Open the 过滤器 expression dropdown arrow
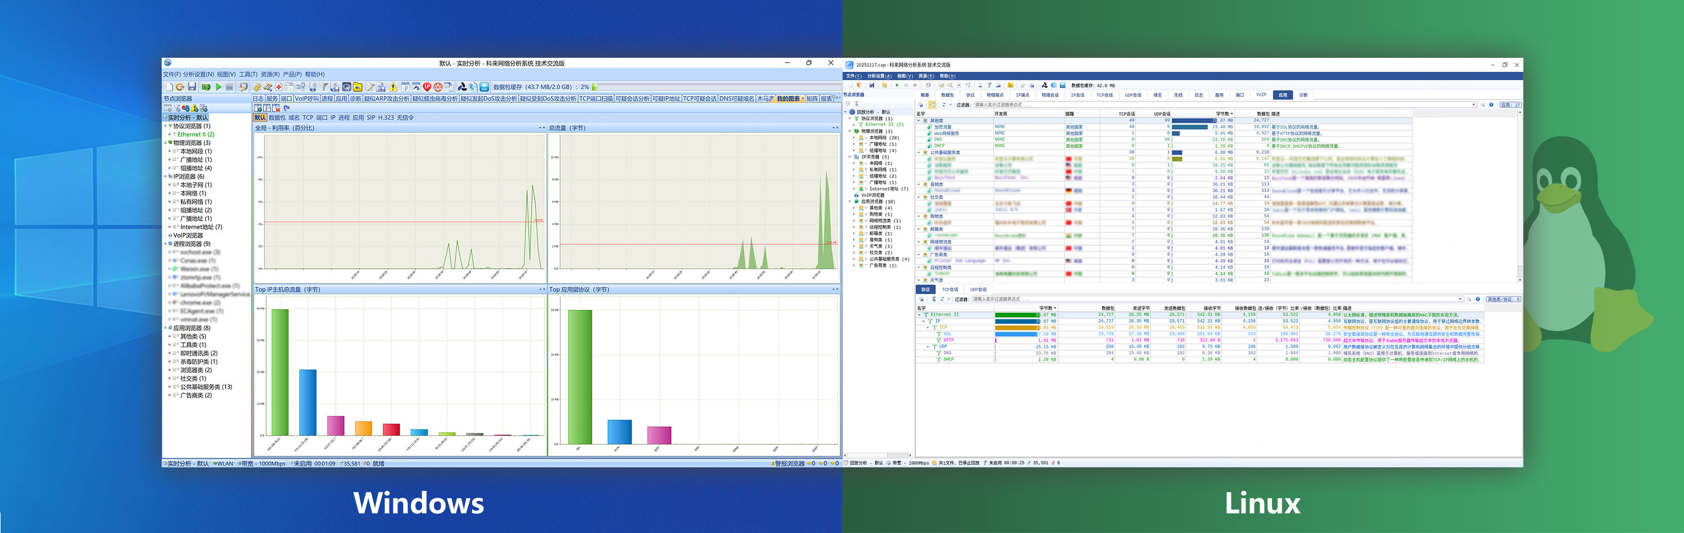 [x=1473, y=104]
